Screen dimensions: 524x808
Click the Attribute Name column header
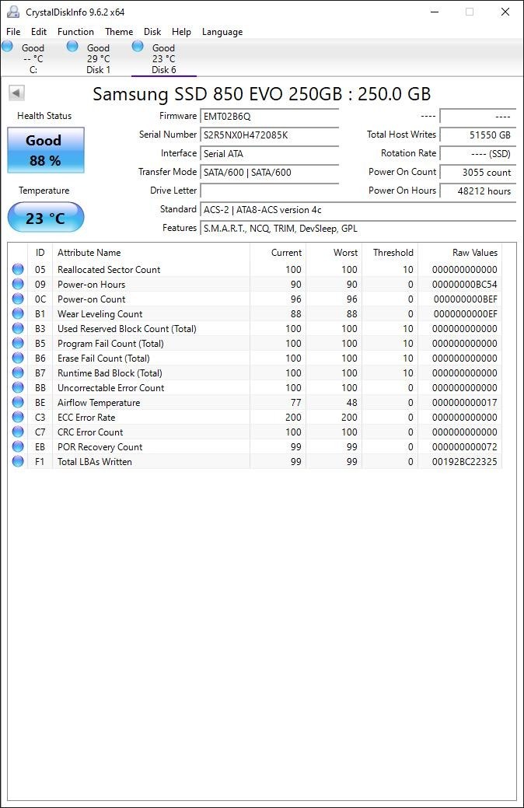pos(151,253)
